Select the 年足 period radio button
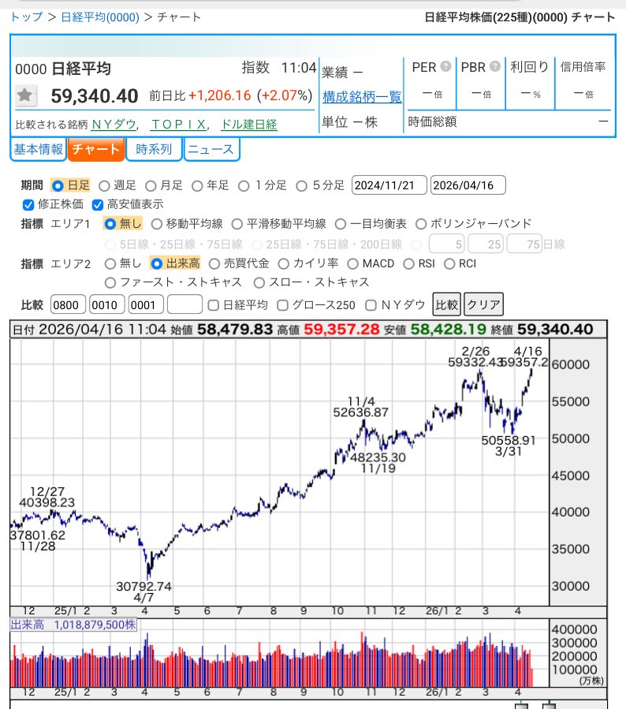The width and height of the screenshot is (626, 709). (197, 186)
